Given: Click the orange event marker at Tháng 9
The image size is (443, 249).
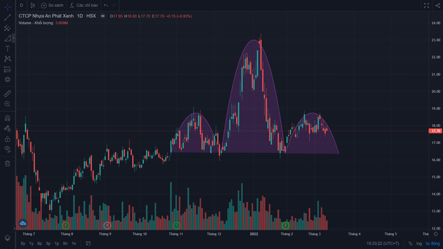Looking at the screenshot, I should [107, 225].
